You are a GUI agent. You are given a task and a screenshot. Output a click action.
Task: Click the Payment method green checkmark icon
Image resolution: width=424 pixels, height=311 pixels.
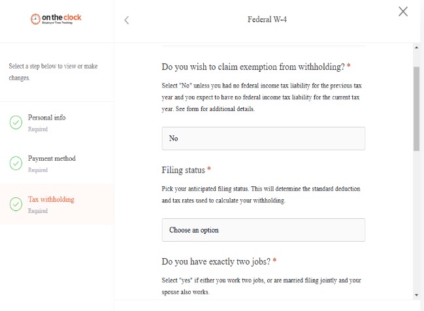click(x=16, y=163)
